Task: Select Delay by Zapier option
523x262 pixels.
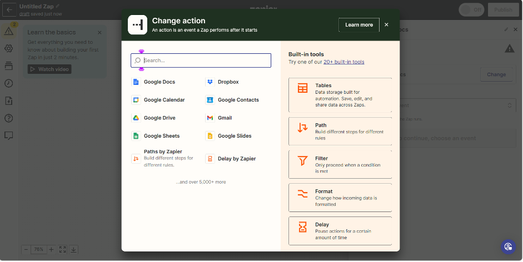Action: 236,159
